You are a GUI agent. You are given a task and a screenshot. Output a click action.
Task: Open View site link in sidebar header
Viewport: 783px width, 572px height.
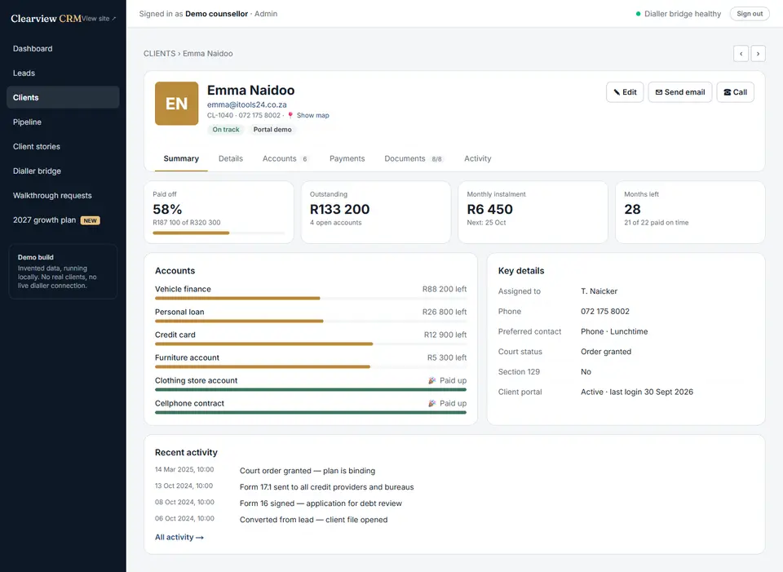pyautogui.click(x=99, y=19)
